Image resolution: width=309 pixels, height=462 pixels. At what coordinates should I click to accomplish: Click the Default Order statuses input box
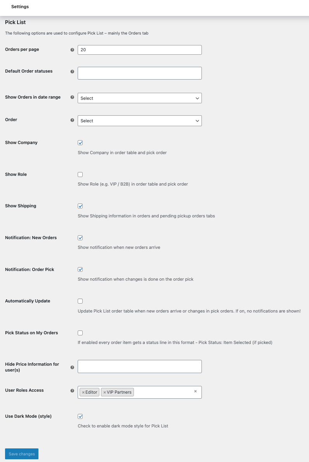(140, 73)
